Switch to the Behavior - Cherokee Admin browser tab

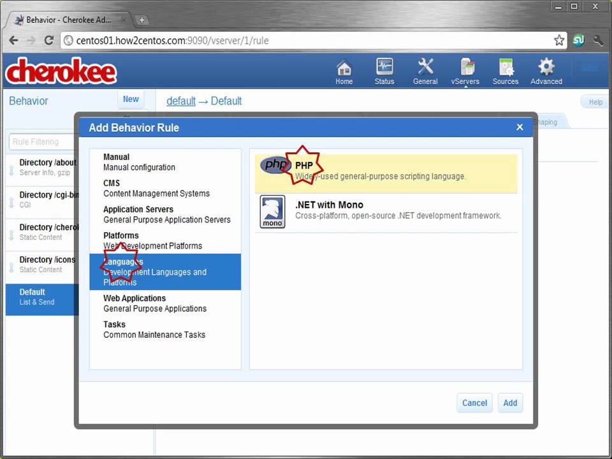coord(69,20)
